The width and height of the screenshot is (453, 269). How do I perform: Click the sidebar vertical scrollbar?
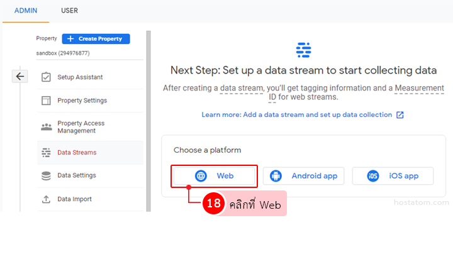coord(148,119)
